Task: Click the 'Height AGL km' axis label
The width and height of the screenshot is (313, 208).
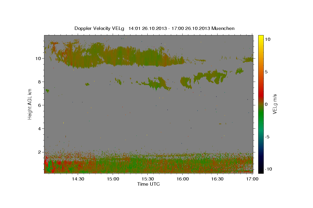Action: click(x=30, y=104)
